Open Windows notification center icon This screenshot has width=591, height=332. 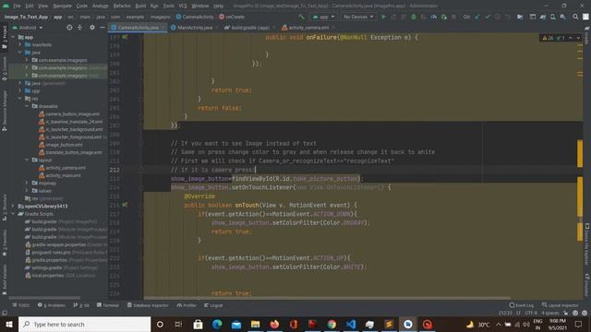click(579, 324)
